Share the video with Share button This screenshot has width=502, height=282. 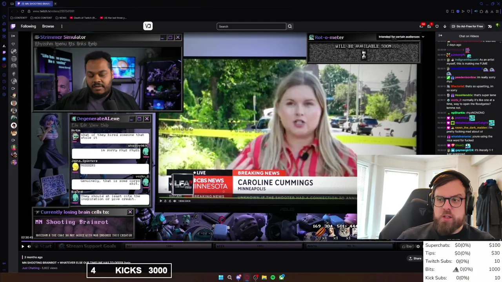coord(415,258)
